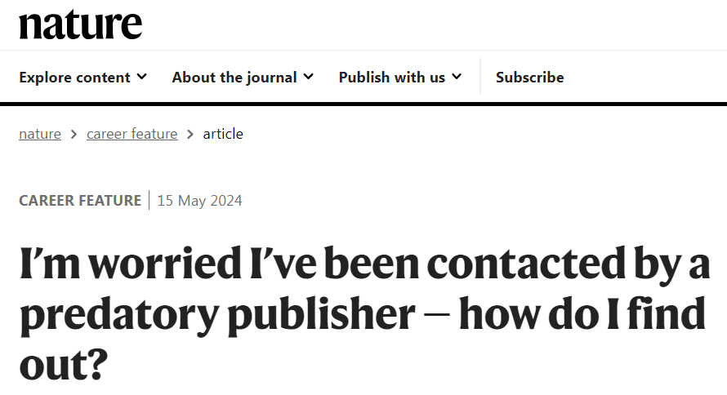Click the breadcrumb arrow after nature link

pyautogui.click(x=74, y=135)
